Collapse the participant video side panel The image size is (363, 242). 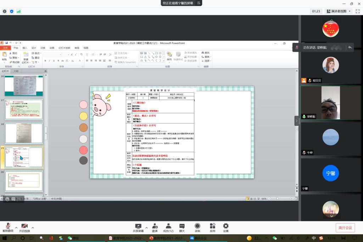coord(296,121)
